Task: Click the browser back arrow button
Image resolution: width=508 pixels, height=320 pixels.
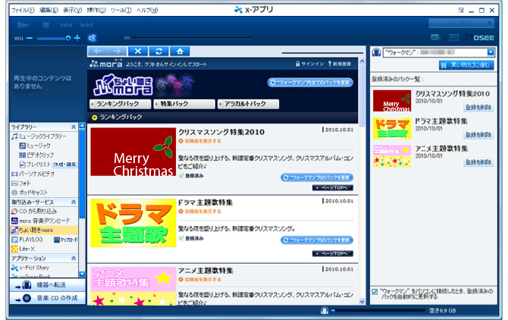Action: [x=99, y=52]
